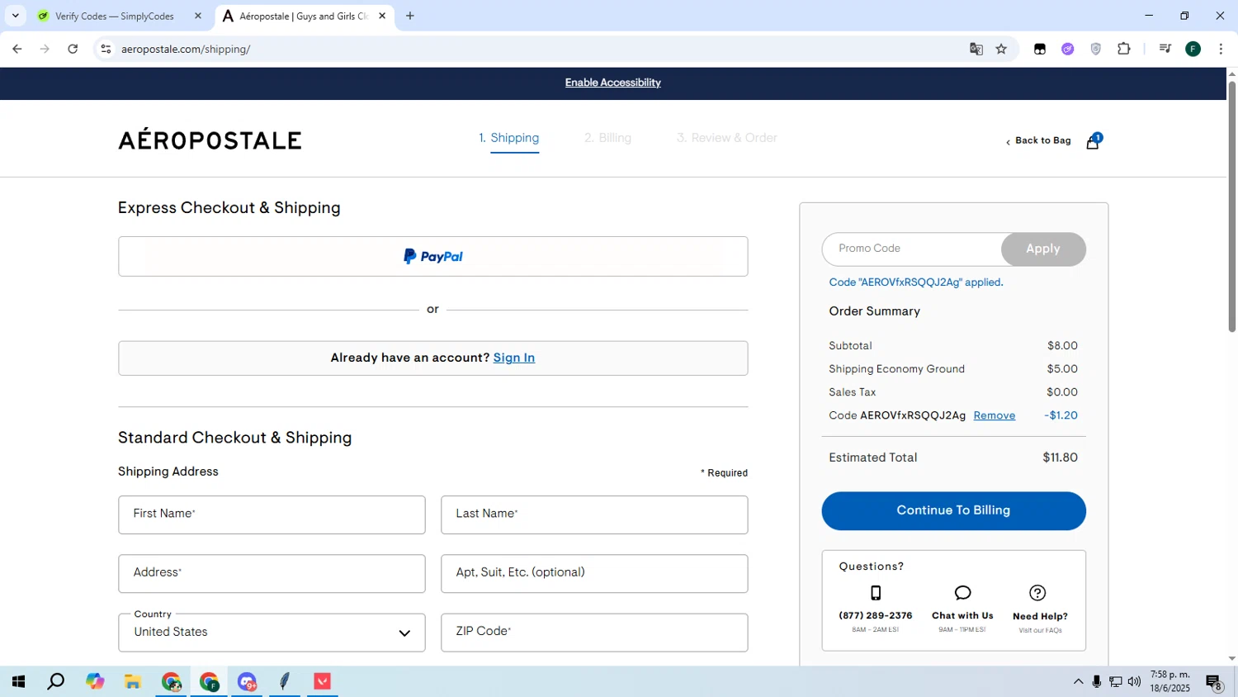Select the Aéropostale browser tab
The width and height of the screenshot is (1238, 697).
pyautogui.click(x=304, y=16)
